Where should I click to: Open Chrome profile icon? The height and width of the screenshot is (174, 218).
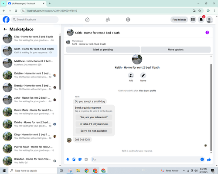(x=208, y=11)
